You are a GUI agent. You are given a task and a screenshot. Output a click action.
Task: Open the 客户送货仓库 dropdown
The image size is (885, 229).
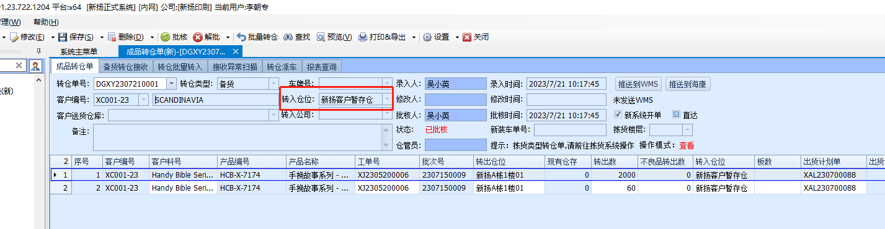(273, 115)
